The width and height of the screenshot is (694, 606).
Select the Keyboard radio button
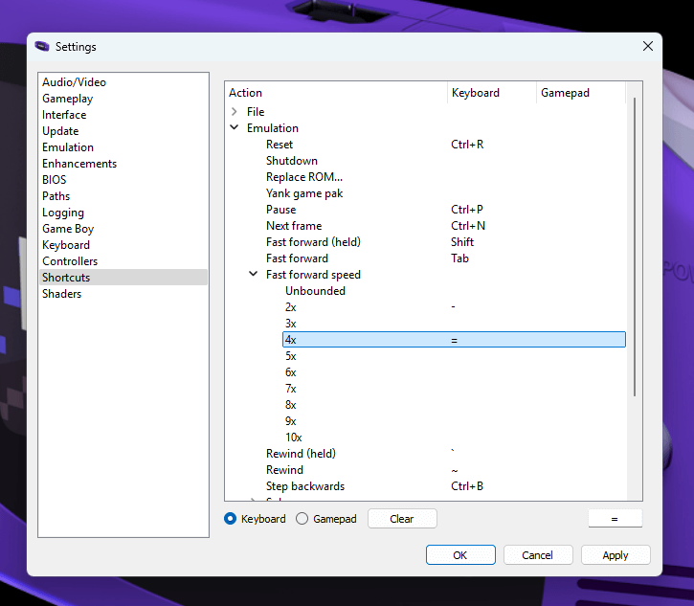pos(231,519)
